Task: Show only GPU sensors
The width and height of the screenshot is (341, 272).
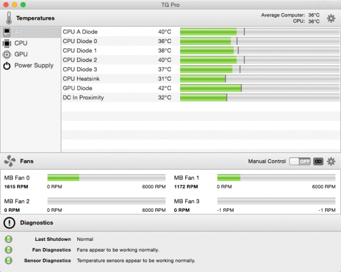Action: pos(31,55)
